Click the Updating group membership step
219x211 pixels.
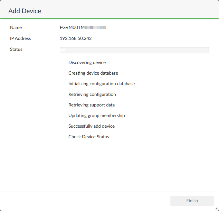tap(97, 115)
